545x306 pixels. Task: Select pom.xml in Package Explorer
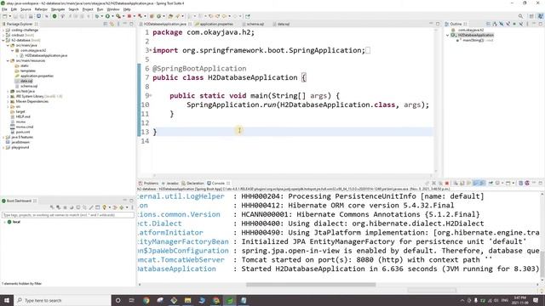(23, 133)
